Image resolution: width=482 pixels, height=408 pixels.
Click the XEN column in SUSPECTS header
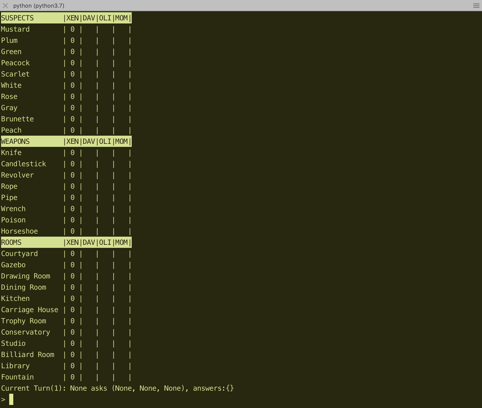(x=73, y=18)
